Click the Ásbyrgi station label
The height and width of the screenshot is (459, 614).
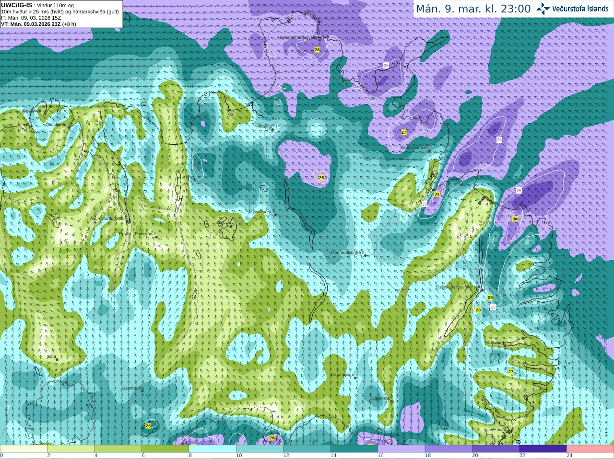pyautogui.click(x=265, y=126)
